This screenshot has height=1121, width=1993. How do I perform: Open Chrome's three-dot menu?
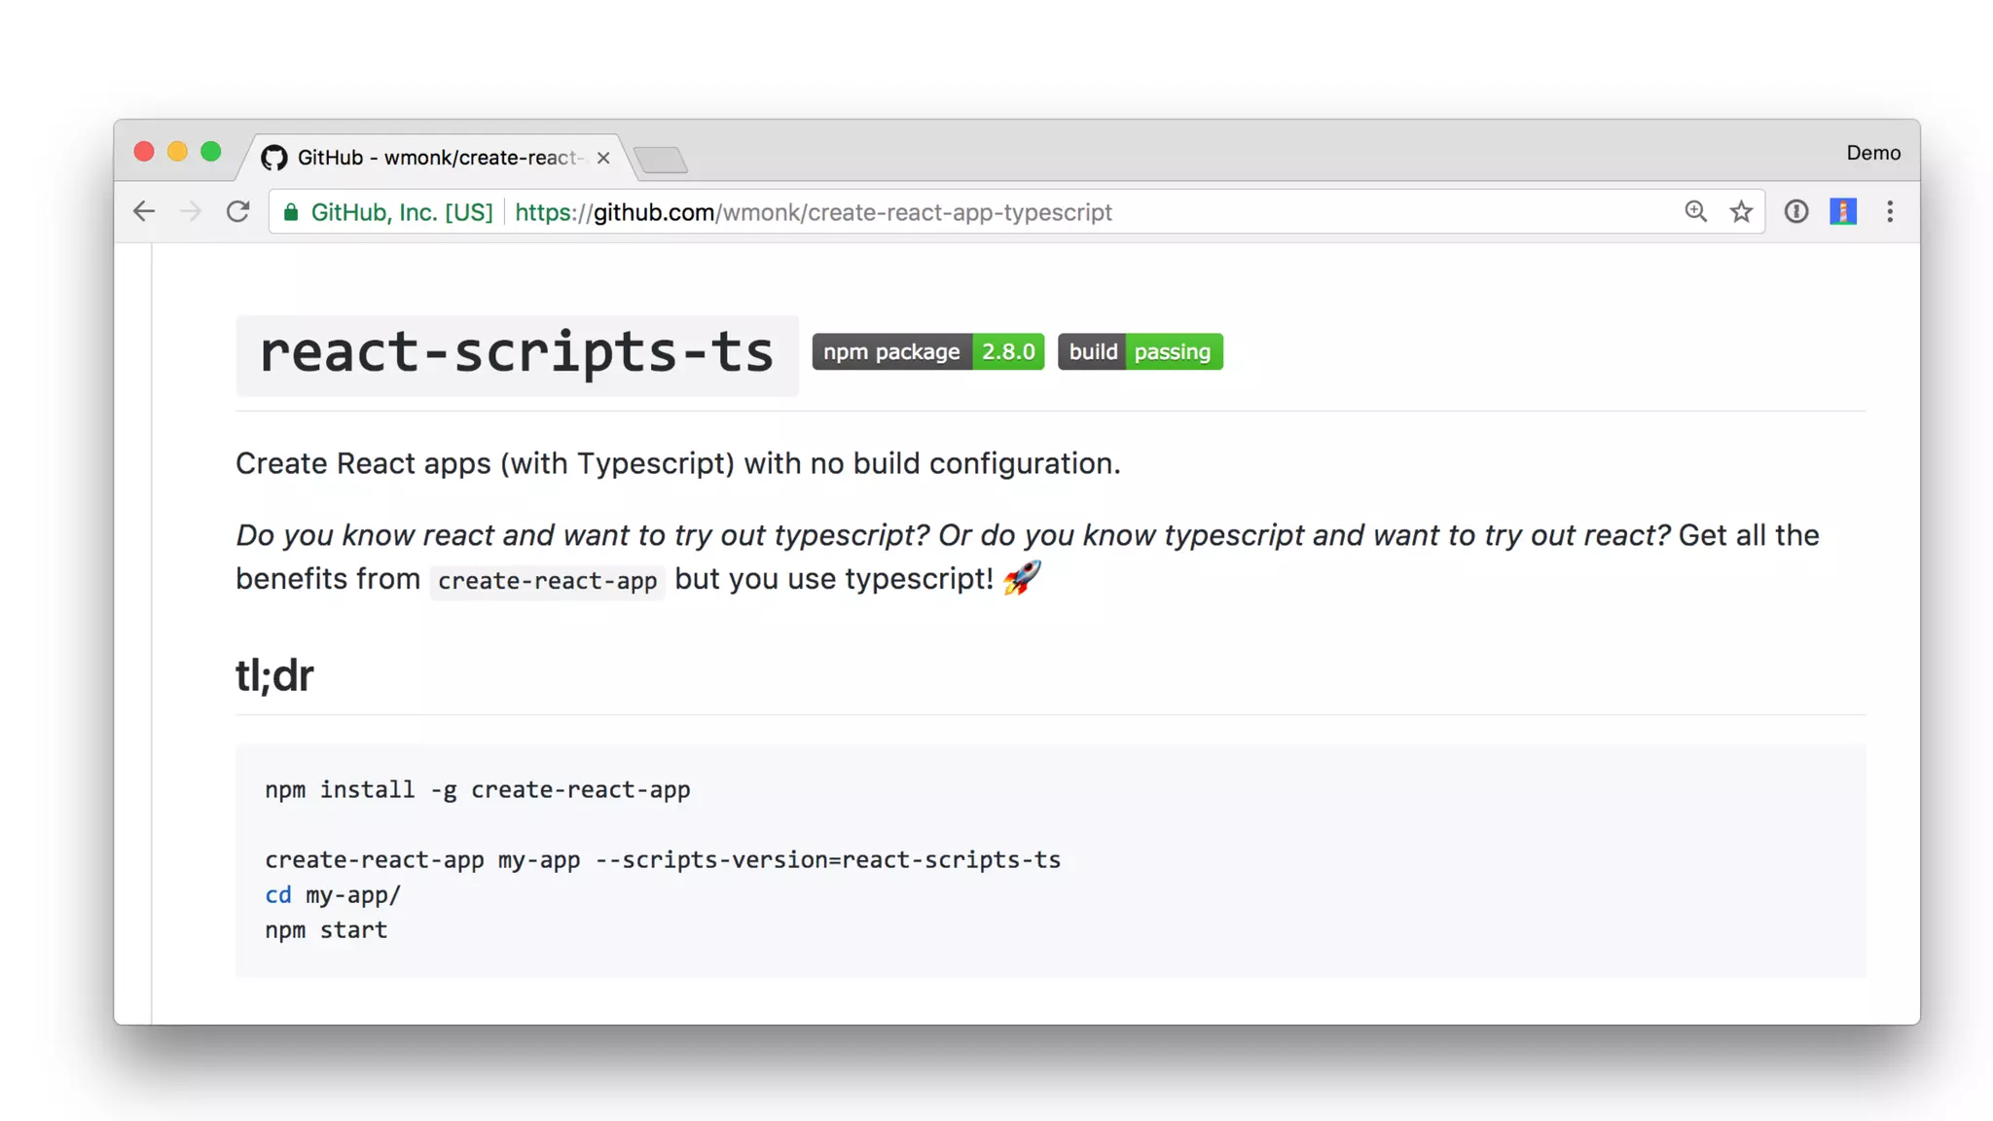click(1890, 211)
